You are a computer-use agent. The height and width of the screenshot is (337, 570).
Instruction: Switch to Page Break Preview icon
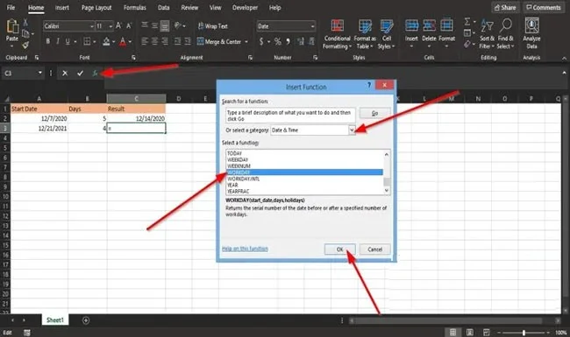point(487,333)
